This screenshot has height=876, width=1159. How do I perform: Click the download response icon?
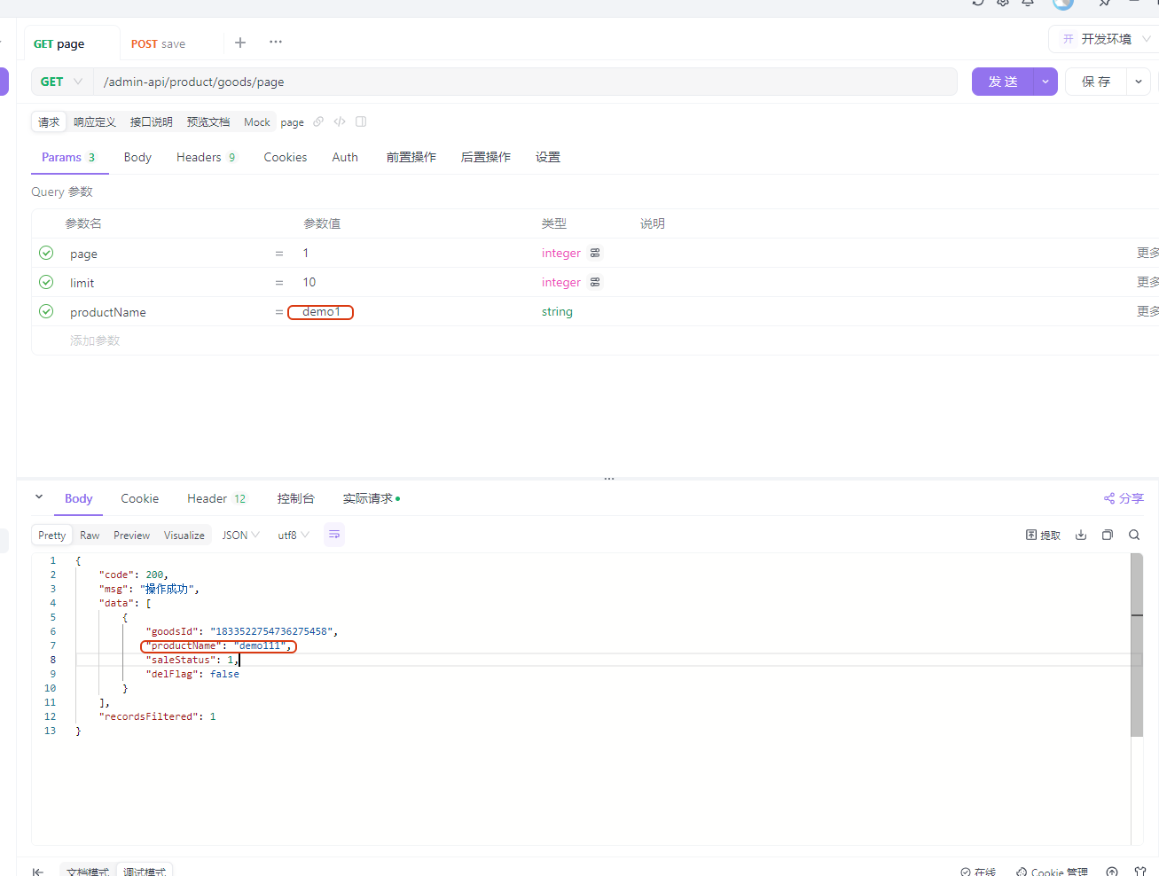tap(1081, 535)
